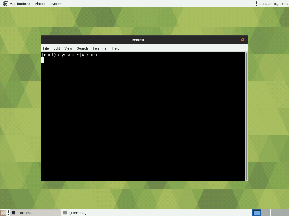The height and width of the screenshot is (216, 289).
Task: Switch to the second workspace in the switcher
Action: click(266, 213)
